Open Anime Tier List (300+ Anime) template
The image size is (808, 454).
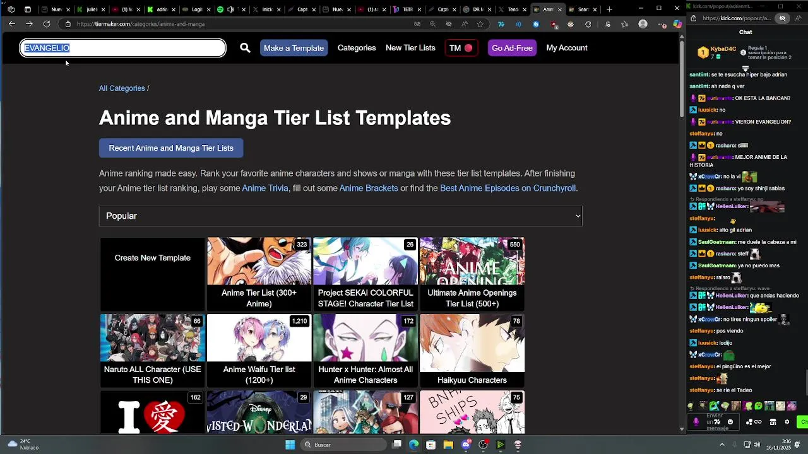[259, 274]
